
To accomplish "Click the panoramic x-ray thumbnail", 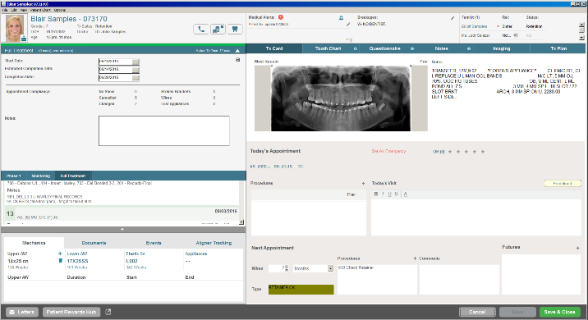I will 341,98.
